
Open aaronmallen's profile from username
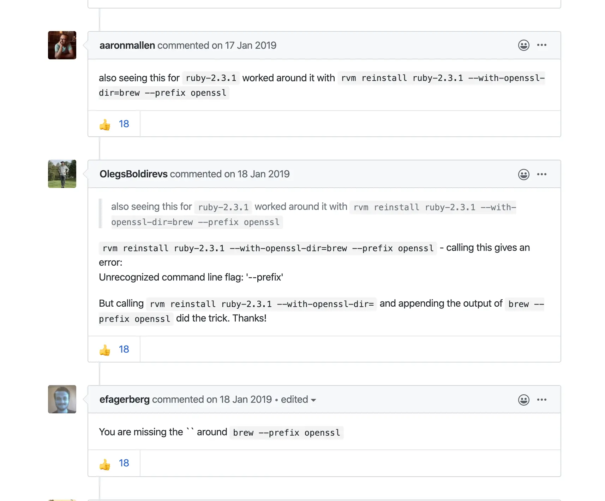coord(127,45)
